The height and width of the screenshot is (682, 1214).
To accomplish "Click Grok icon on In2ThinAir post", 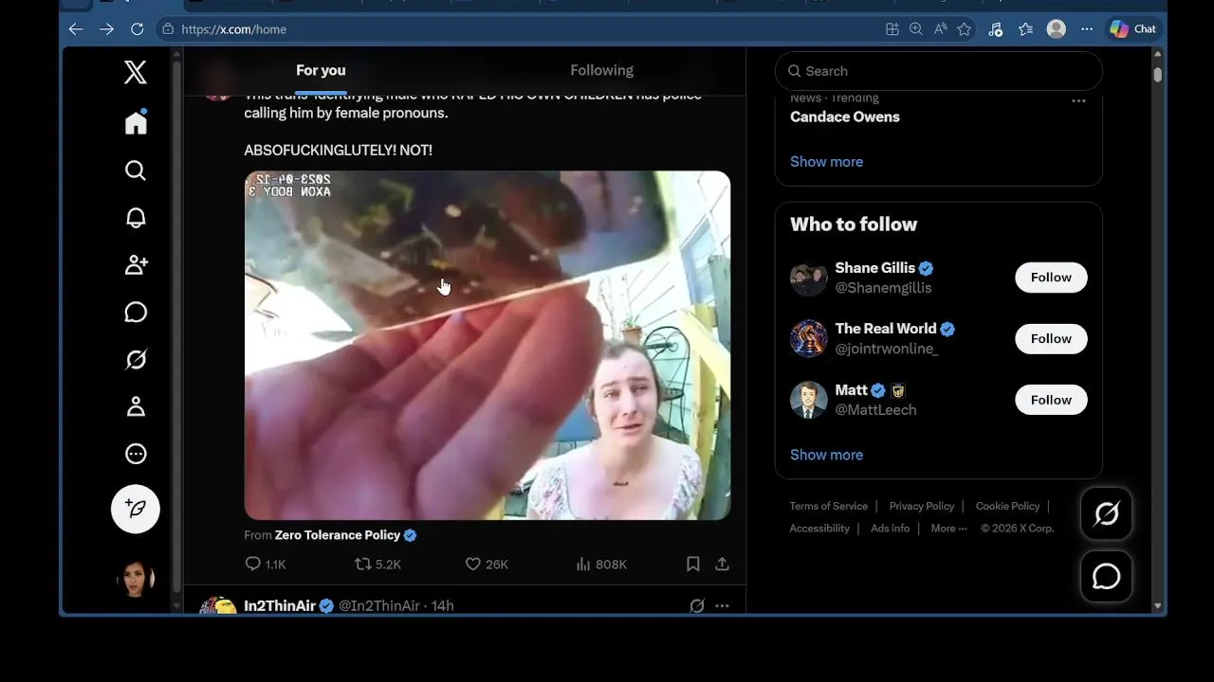I will [697, 605].
